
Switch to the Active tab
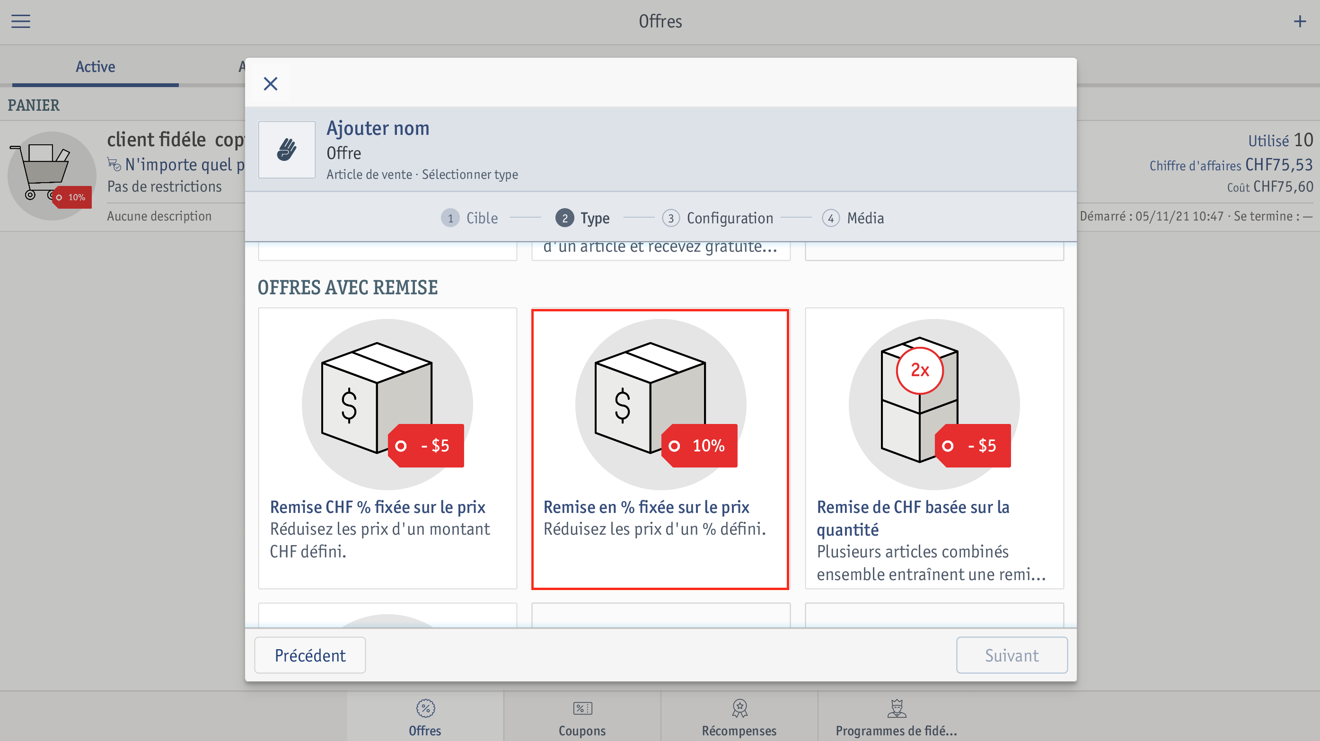coord(95,67)
